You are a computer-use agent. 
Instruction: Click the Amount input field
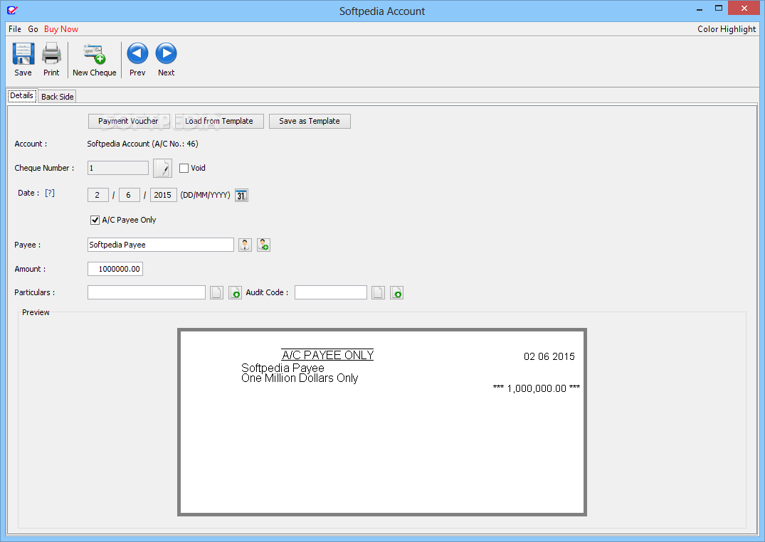(x=115, y=269)
